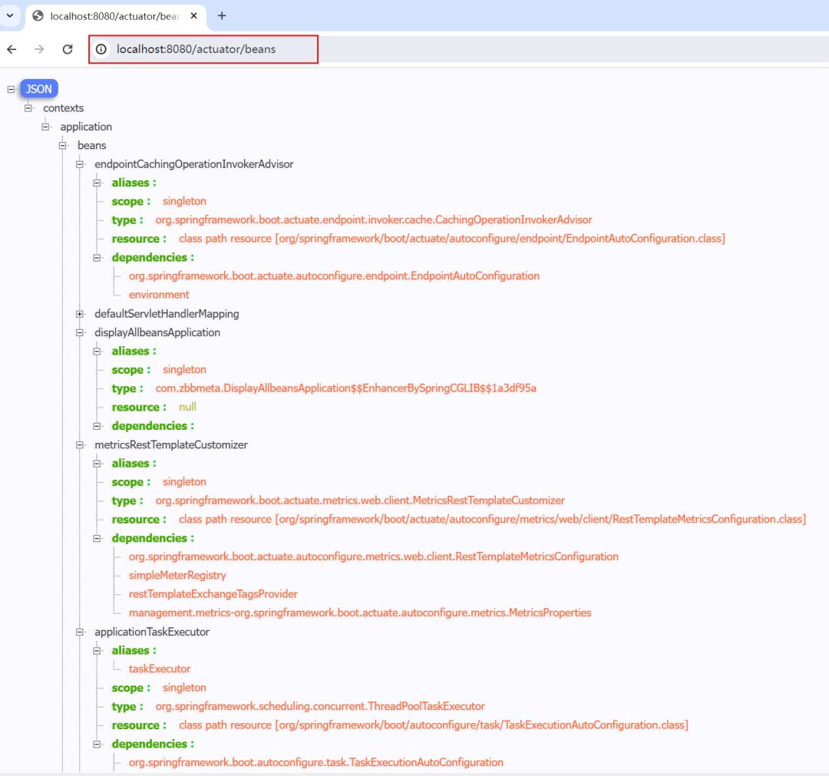Expand the defaultServletHandlerMapping node
The height and width of the screenshot is (776, 829).
coord(80,314)
